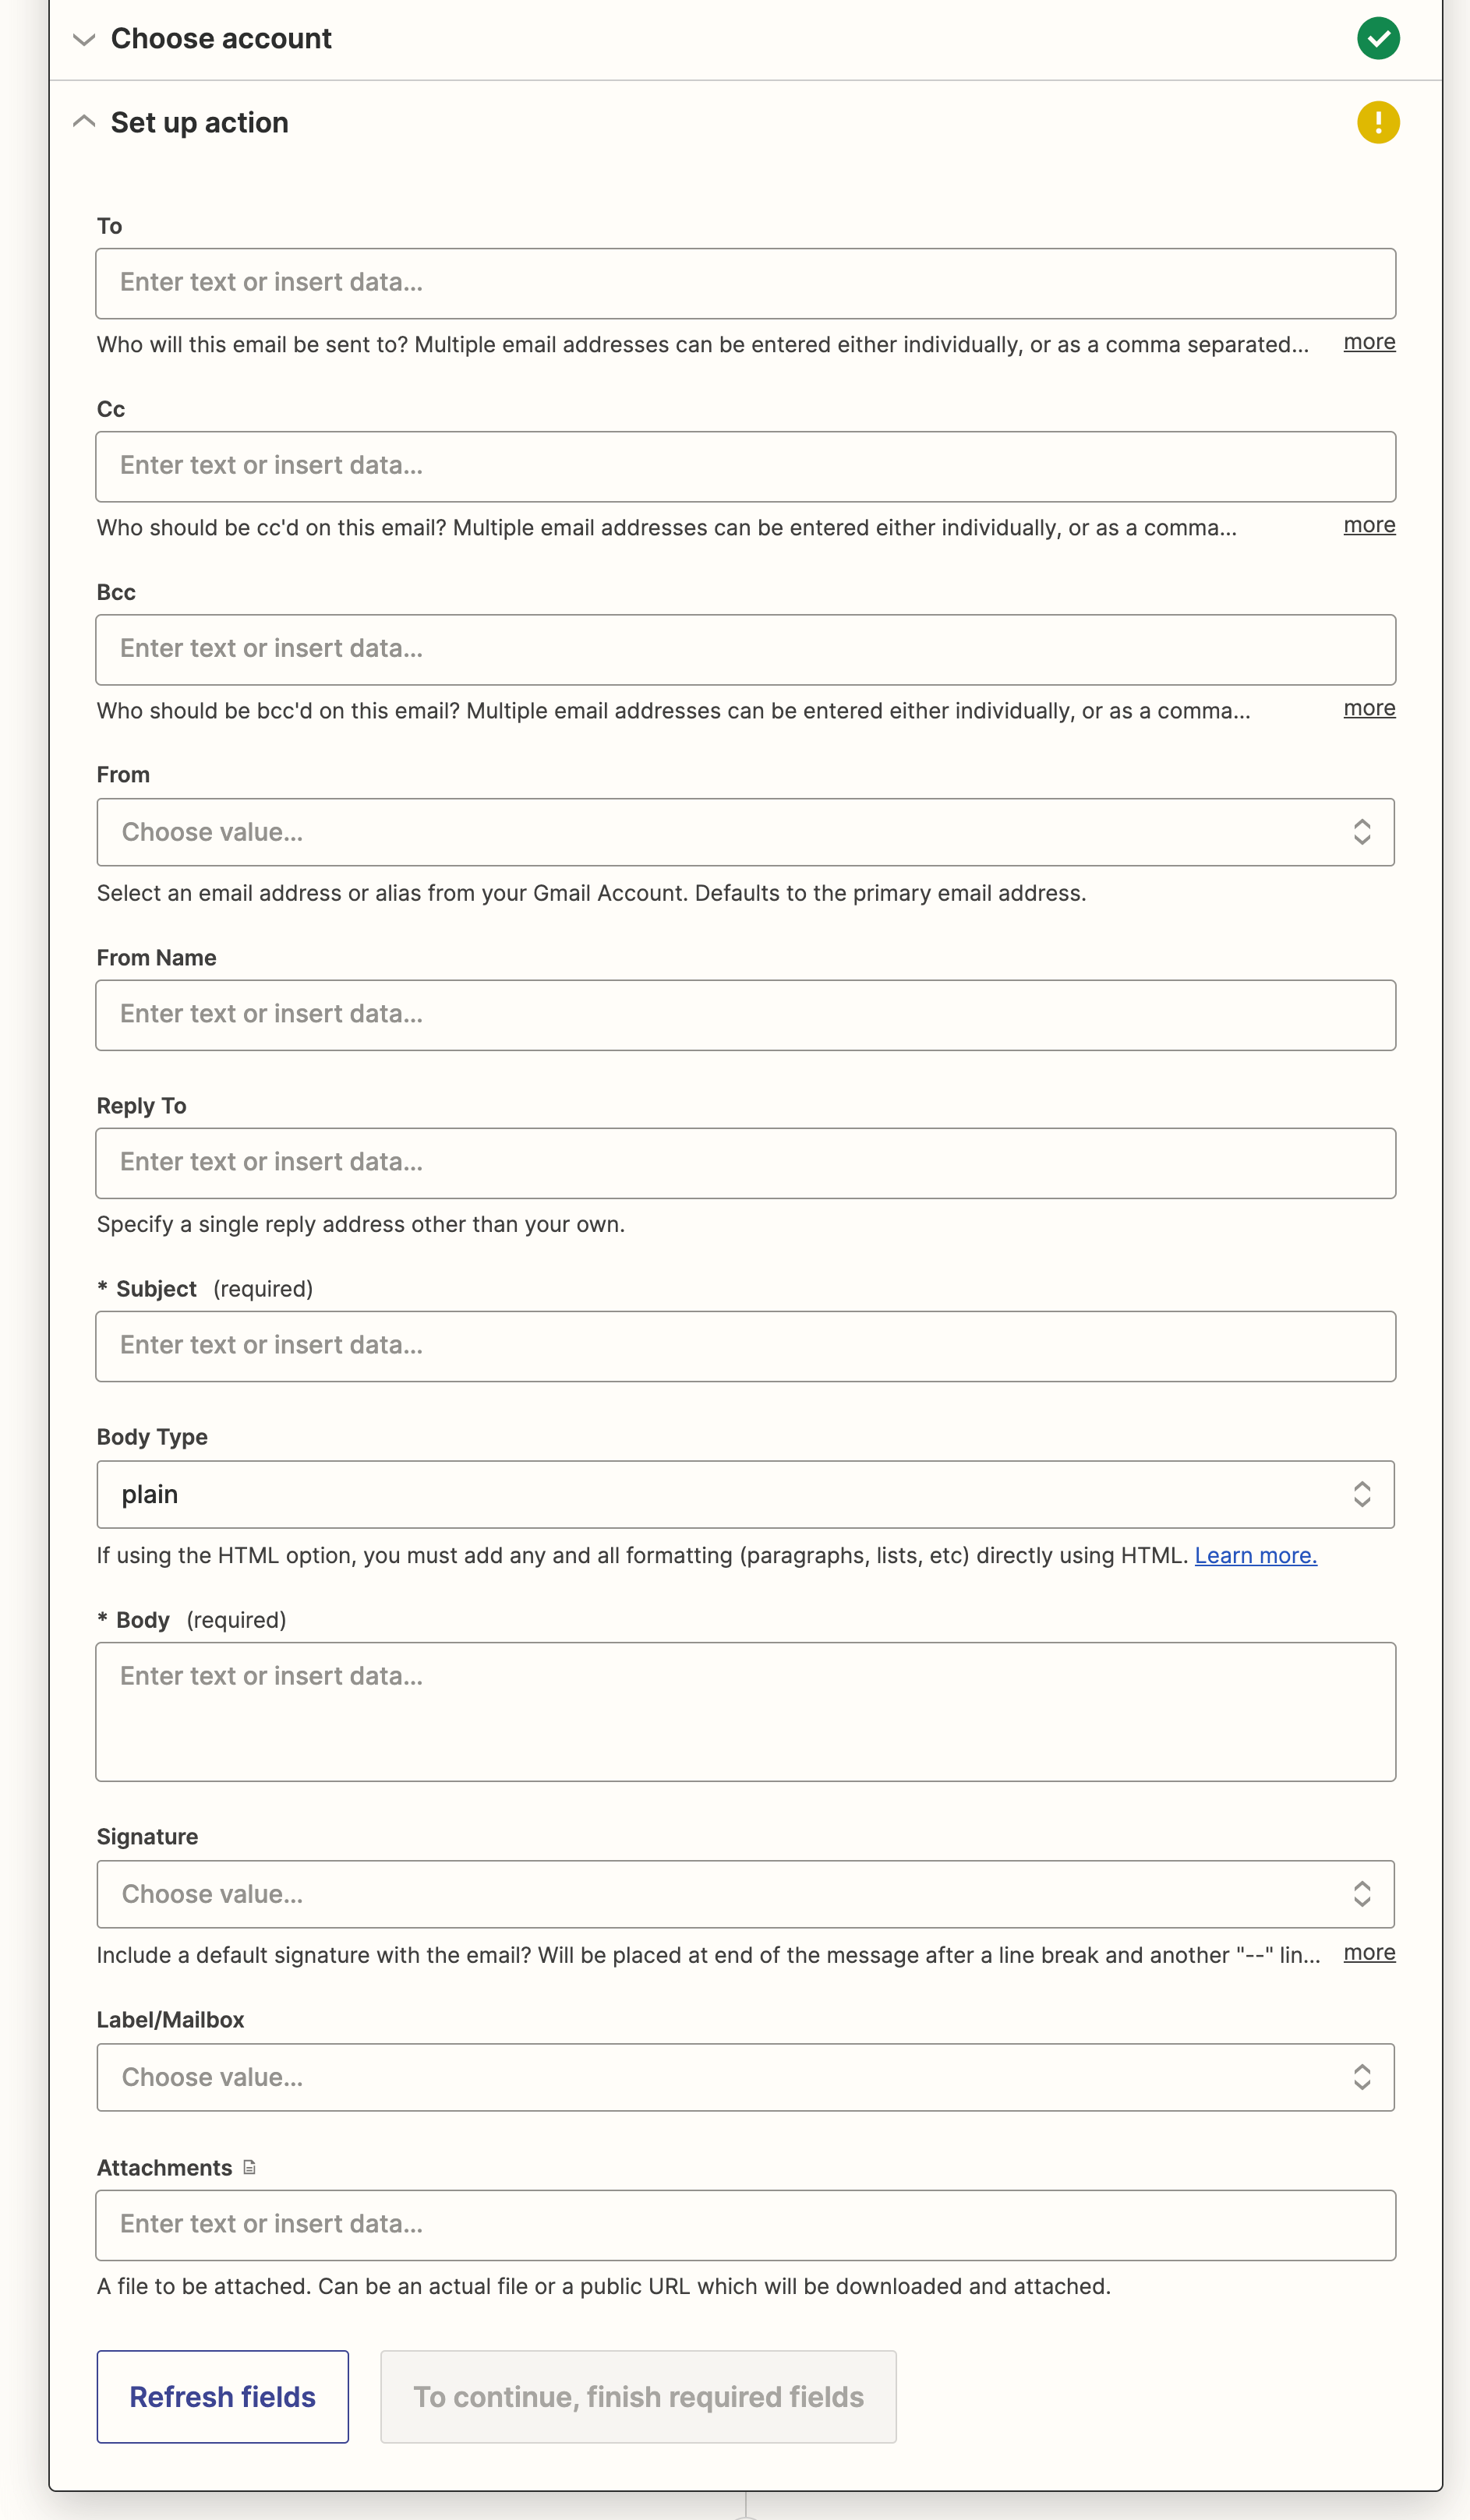Show more of the Bcc field description
The width and height of the screenshot is (1470, 2520).
[x=1368, y=709]
